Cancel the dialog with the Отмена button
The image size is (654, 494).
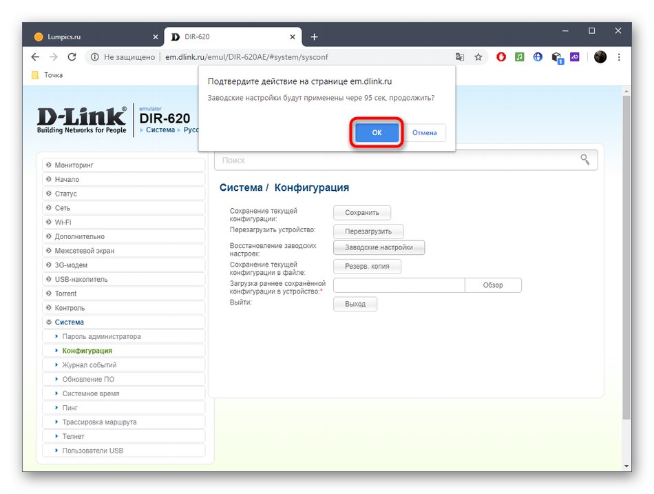click(424, 132)
